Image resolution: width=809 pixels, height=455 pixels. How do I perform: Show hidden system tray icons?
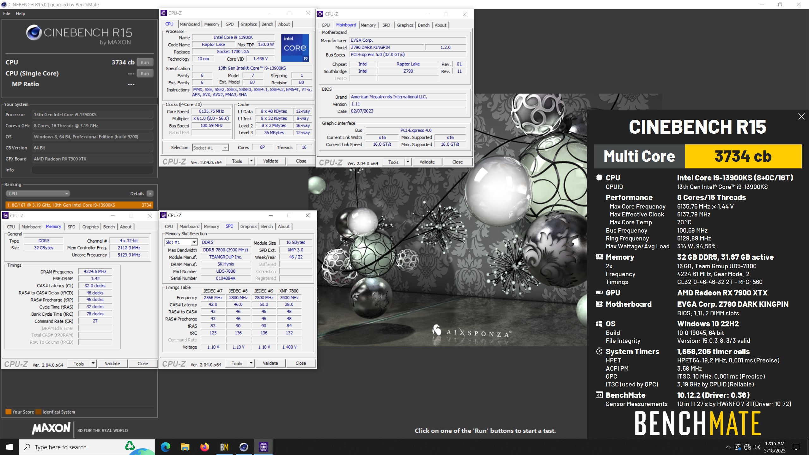tap(728, 447)
